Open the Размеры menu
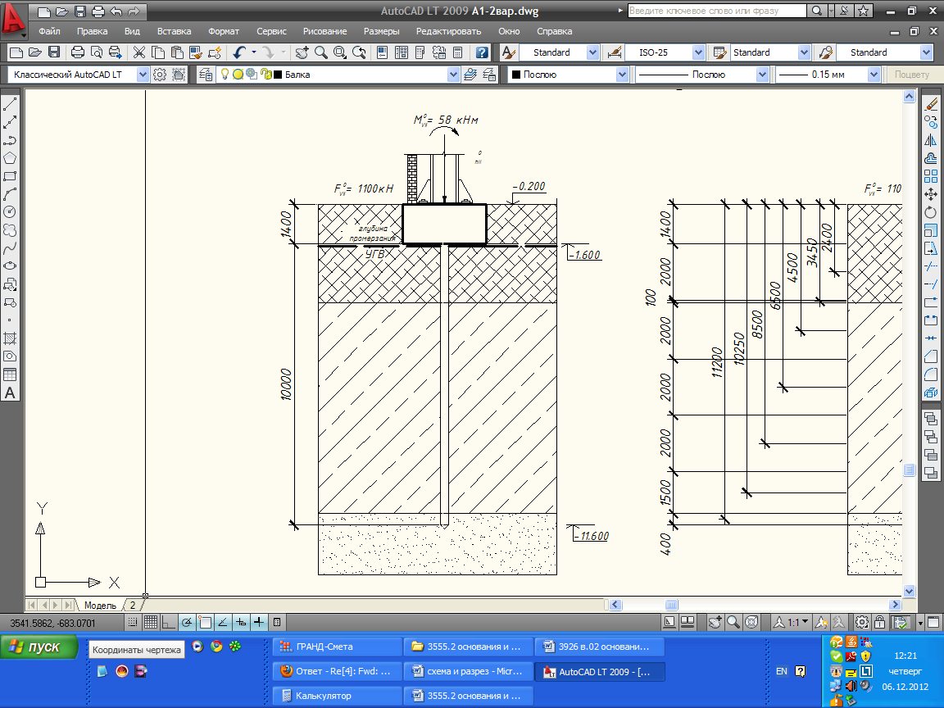Image resolution: width=944 pixels, height=708 pixels. click(x=381, y=31)
